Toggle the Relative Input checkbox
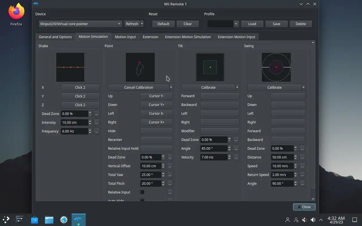 pyautogui.click(x=142, y=192)
